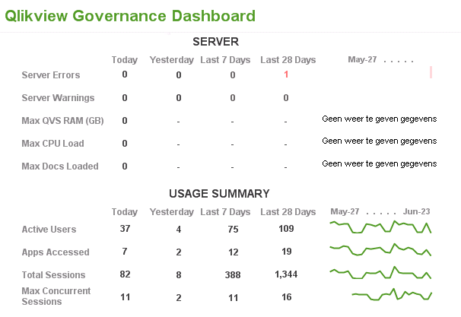This screenshot has width=461, height=317.
Task: Click the Server Last 7 Days header
Action: [225, 59]
